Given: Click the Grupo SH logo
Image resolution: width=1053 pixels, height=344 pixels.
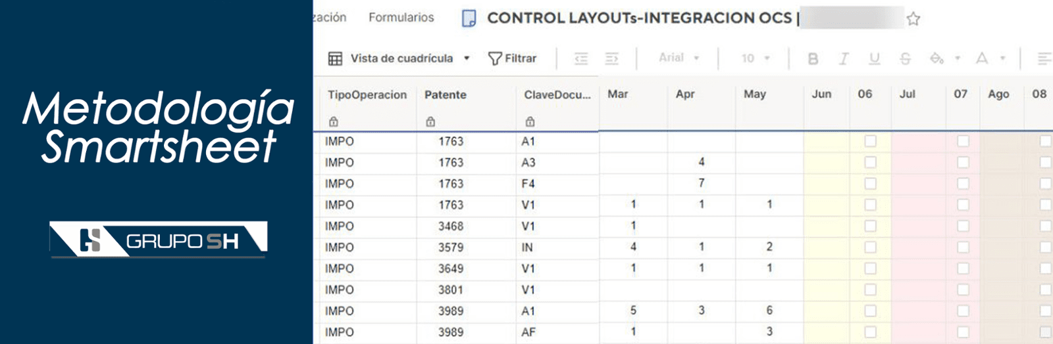Looking at the screenshot, I should [159, 239].
